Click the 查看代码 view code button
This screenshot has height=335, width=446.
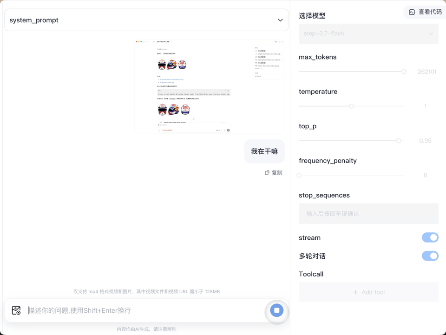pos(425,12)
